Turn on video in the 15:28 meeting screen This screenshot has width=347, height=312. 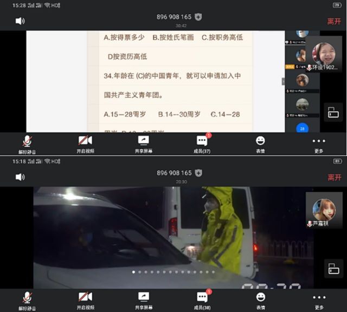click(x=86, y=145)
